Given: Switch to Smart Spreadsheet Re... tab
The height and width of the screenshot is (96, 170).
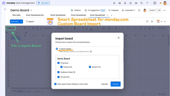Looking at the screenshot, I should [x=35, y=15].
